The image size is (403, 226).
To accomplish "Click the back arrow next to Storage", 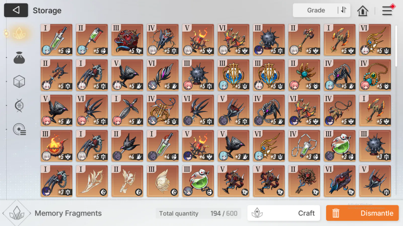I will coord(16,10).
